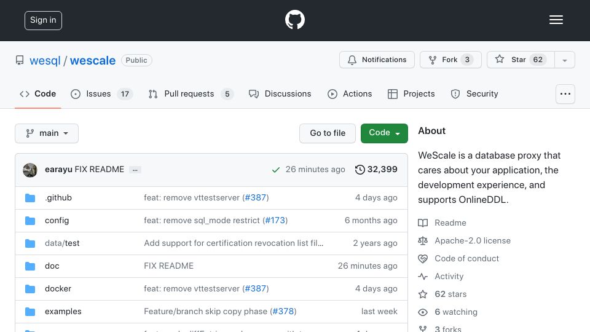Fork the repository with Fork button
Screen dimensions: 590x332
(x=450, y=60)
